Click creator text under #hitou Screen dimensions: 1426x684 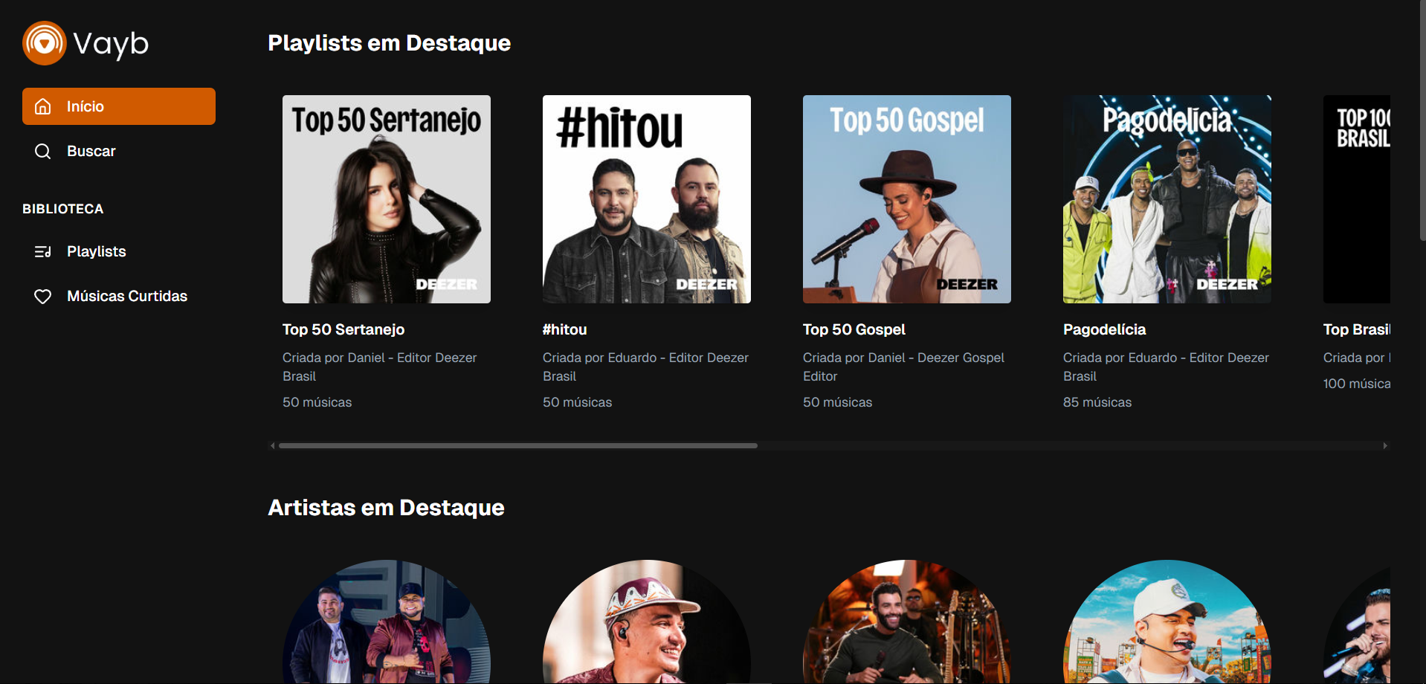click(x=645, y=367)
